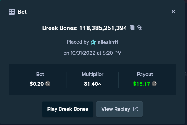Click external-link arrow icon on View Replay
Image resolution: width=187 pixels, height=125 pixels.
pyautogui.click(x=135, y=109)
